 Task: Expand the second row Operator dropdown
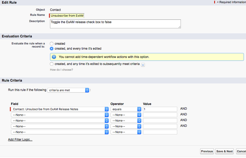tap(126, 115)
